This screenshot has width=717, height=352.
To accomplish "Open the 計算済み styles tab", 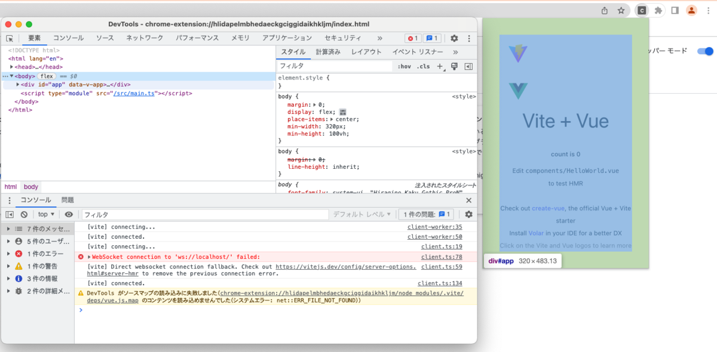I will pos(328,52).
